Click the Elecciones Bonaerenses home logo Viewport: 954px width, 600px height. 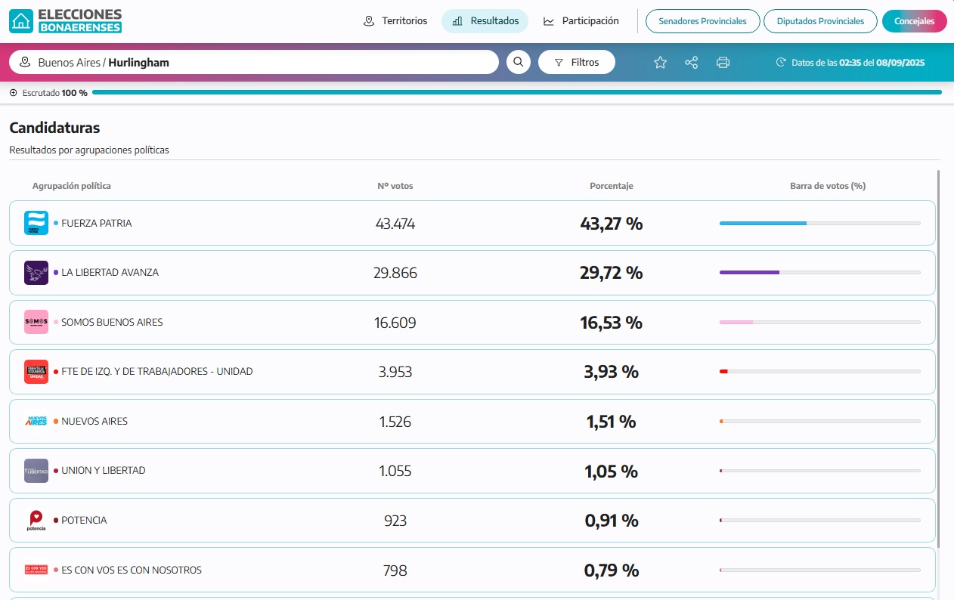[x=65, y=21]
